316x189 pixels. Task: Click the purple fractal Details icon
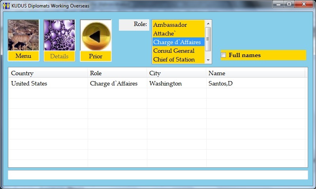[x=59, y=35]
